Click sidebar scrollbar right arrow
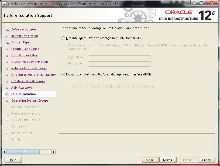This screenshot has height=166, width=220. point(53,152)
